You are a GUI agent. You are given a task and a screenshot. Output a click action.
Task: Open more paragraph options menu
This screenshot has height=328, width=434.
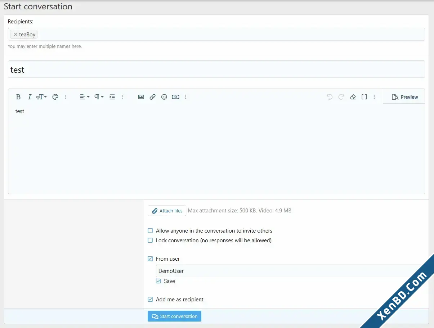click(122, 97)
